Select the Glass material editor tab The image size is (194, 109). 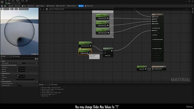pyautogui.click(x=12, y=3)
